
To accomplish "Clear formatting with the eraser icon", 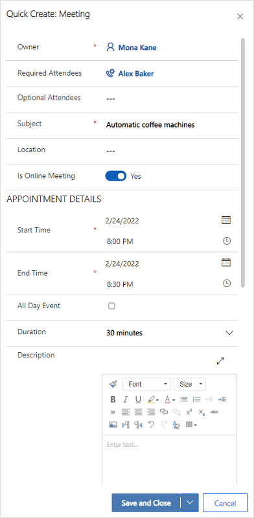I will [176, 425].
